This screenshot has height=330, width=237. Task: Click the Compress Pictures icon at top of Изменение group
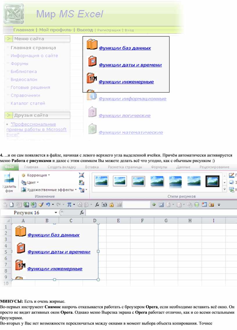pos(81,175)
